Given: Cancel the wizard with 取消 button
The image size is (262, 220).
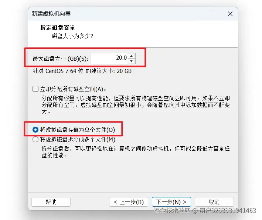Looking at the screenshot, I should point(214,202).
